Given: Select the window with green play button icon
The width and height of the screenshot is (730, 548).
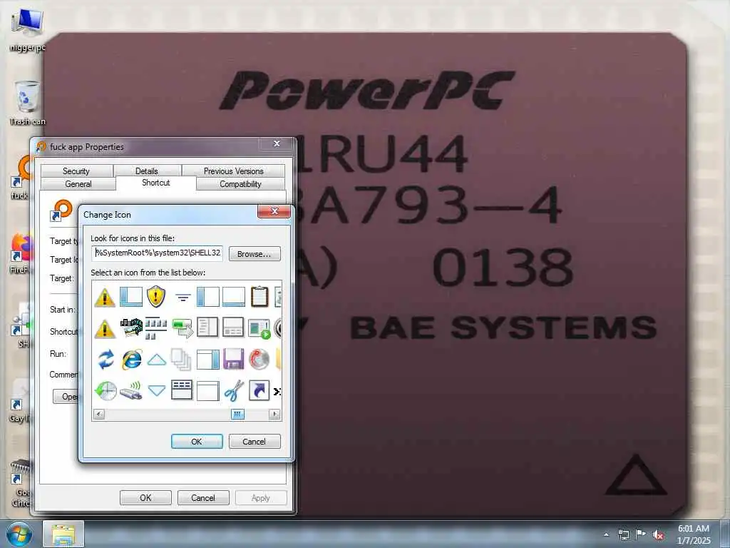Looking at the screenshot, I should tap(259, 328).
